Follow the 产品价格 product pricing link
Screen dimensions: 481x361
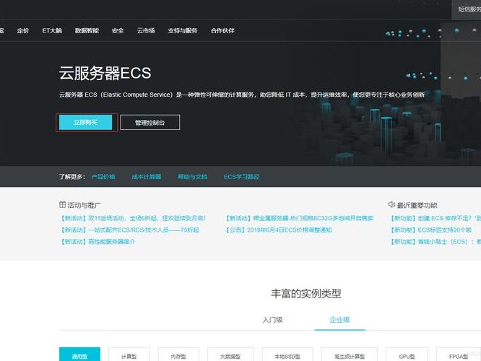tap(103, 177)
